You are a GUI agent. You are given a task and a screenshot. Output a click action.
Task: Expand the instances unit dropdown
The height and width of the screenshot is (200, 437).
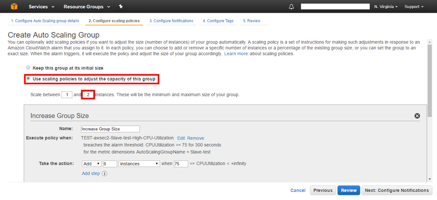[x=139, y=164]
